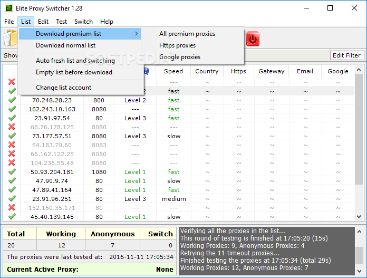Click the Working count value 12
367x278 pixels.
pos(62,245)
